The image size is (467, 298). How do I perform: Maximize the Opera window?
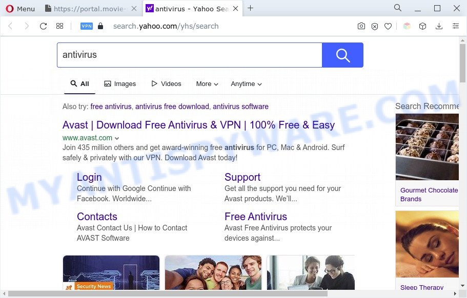437,8
